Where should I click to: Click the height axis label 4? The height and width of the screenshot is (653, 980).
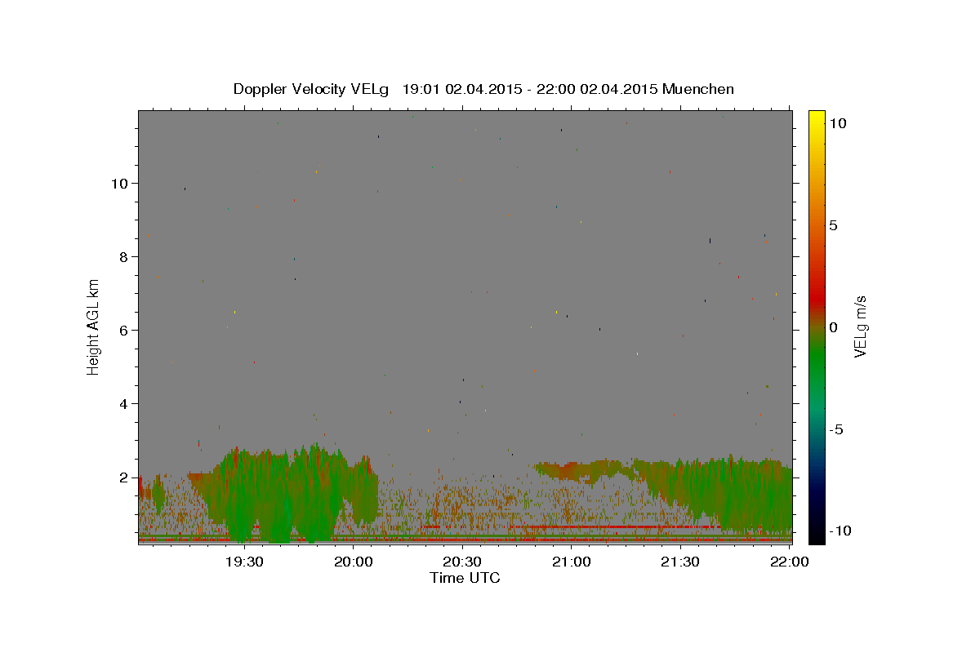pyautogui.click(x=123, y=404)
